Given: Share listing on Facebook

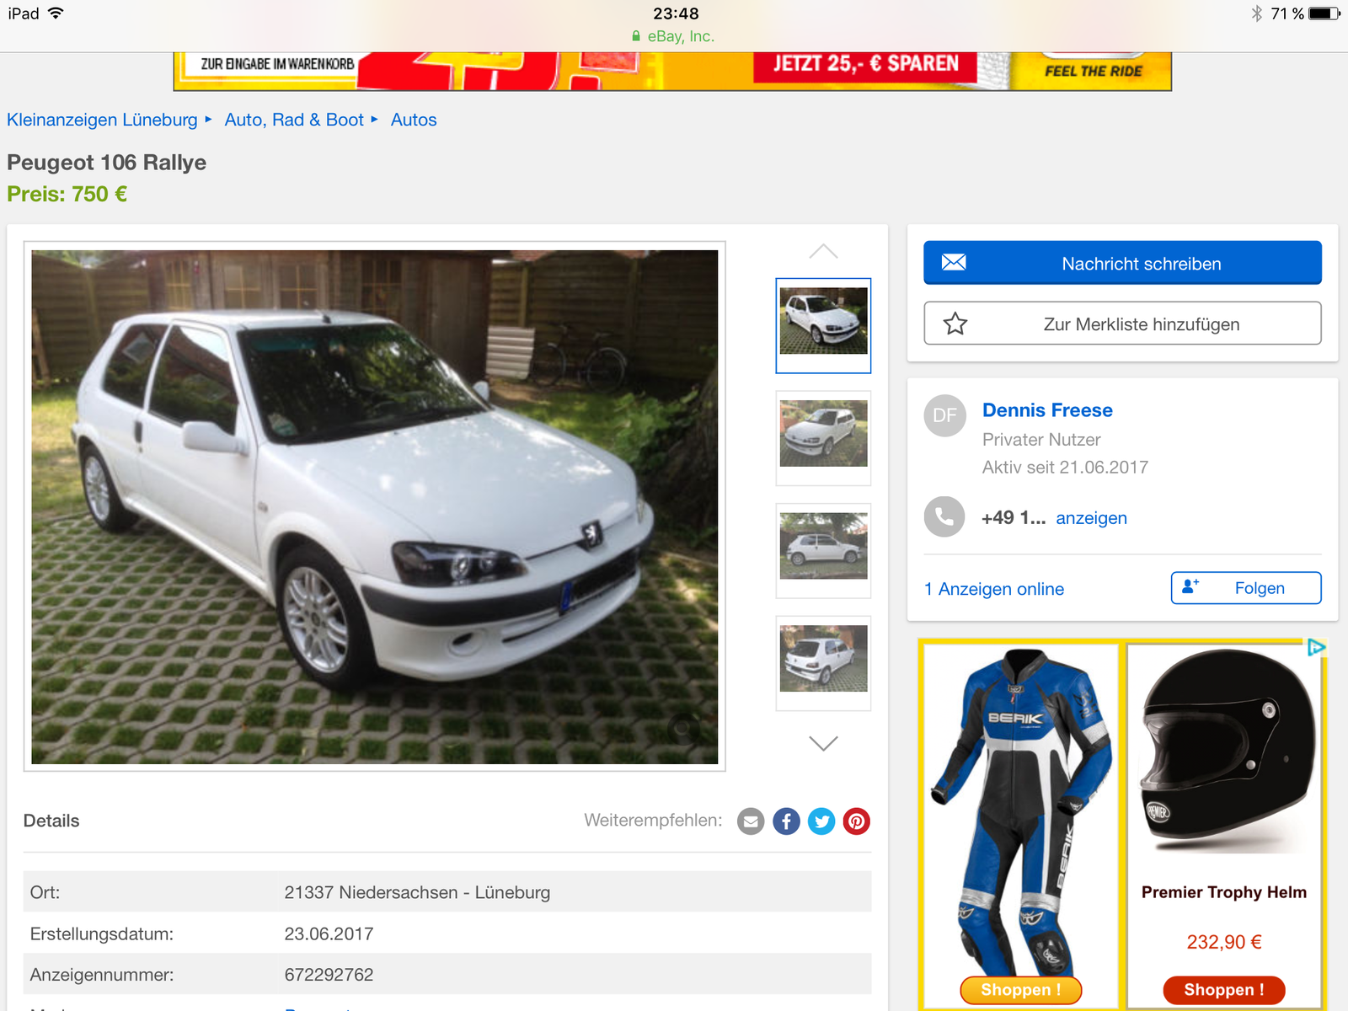Looking at the screenshot, I should click(x=786, y=821).
